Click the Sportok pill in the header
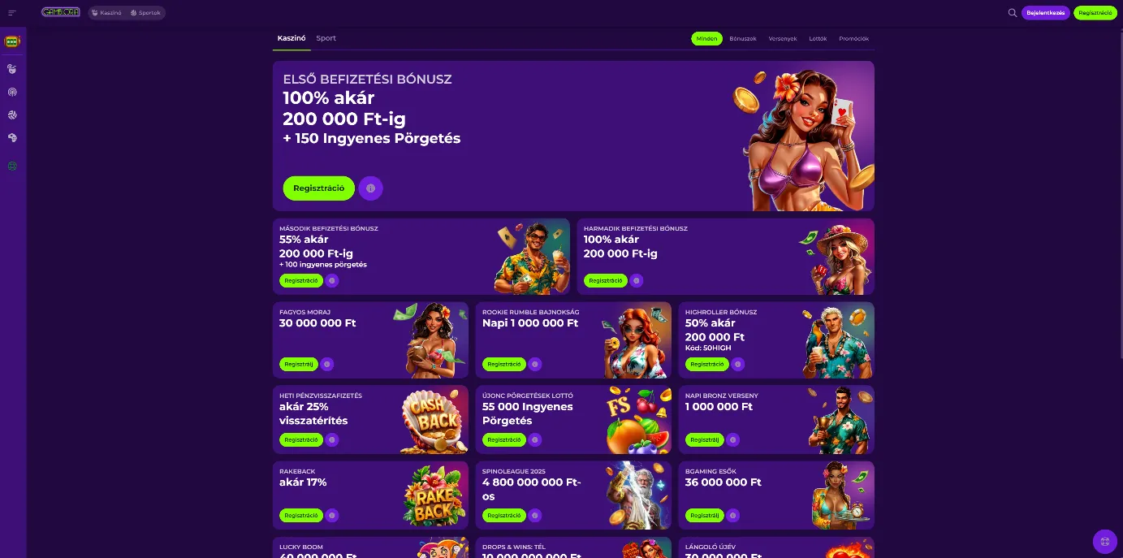Viewport: 1123px width, 558px height. point(145,13)
